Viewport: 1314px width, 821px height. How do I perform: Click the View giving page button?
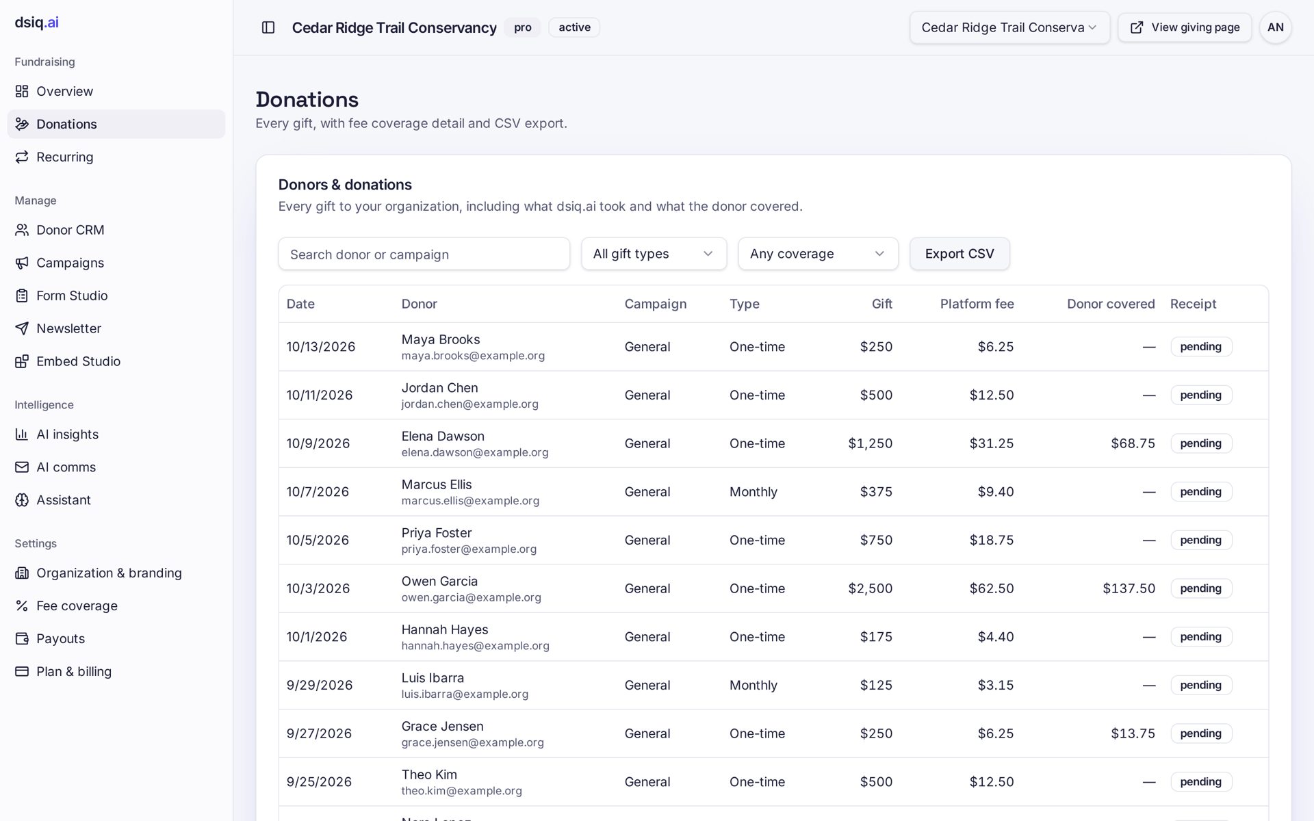[x=1185, y=27]
